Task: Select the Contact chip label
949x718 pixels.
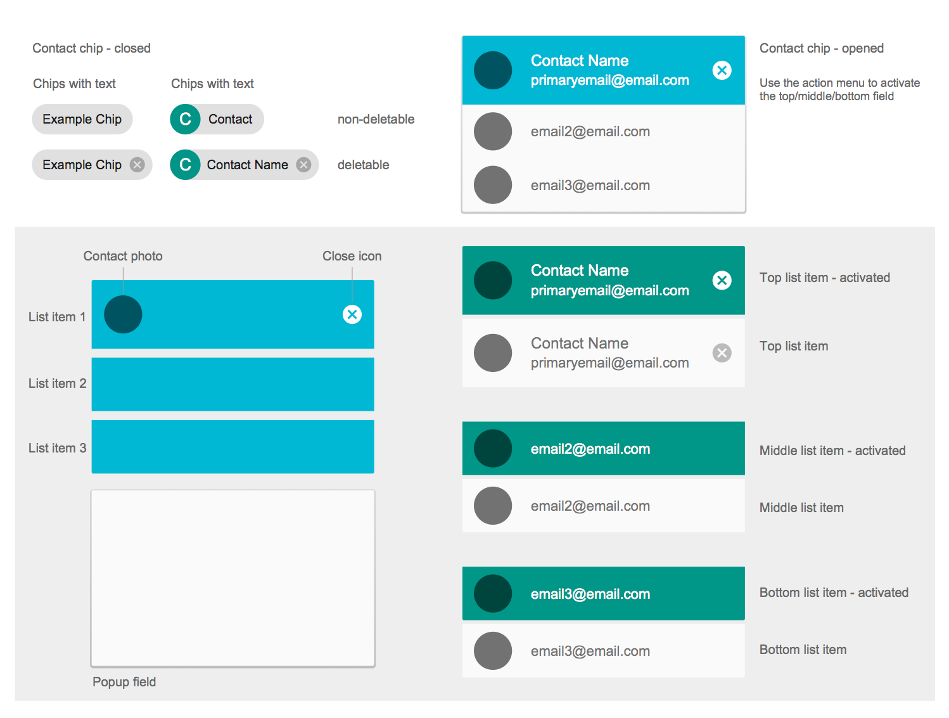Action: [x=231, y=119]
